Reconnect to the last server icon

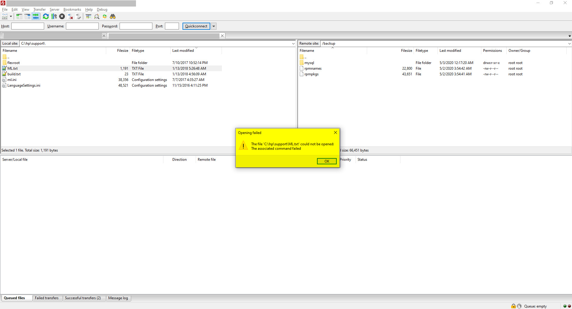(78, 17)
